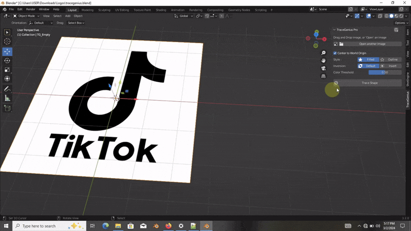Open the Orientation Default dropdown
The width and height of the screenshot is (411, 231).
(41, 23)
